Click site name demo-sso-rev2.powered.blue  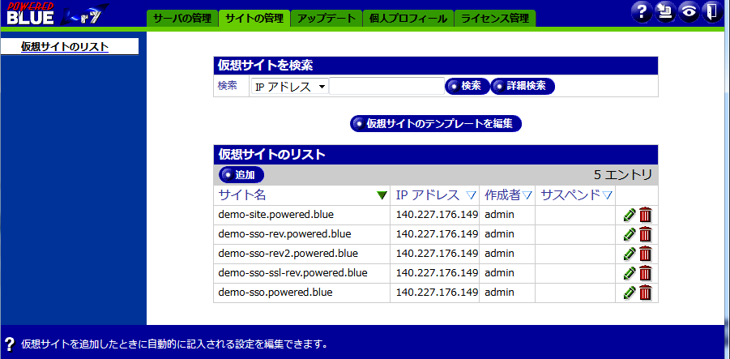(x=288, y=254)
